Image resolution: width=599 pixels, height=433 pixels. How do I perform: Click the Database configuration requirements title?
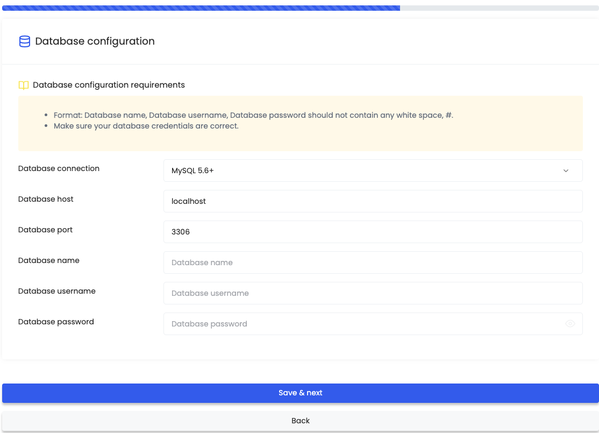[x=109, y=85]
